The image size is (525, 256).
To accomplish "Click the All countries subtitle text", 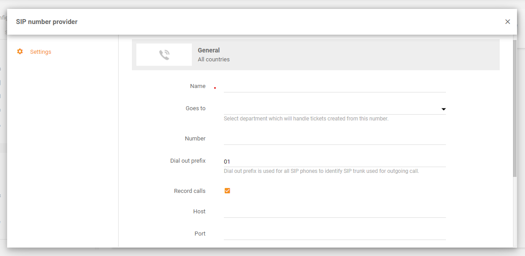I will [x=213, y=59].
